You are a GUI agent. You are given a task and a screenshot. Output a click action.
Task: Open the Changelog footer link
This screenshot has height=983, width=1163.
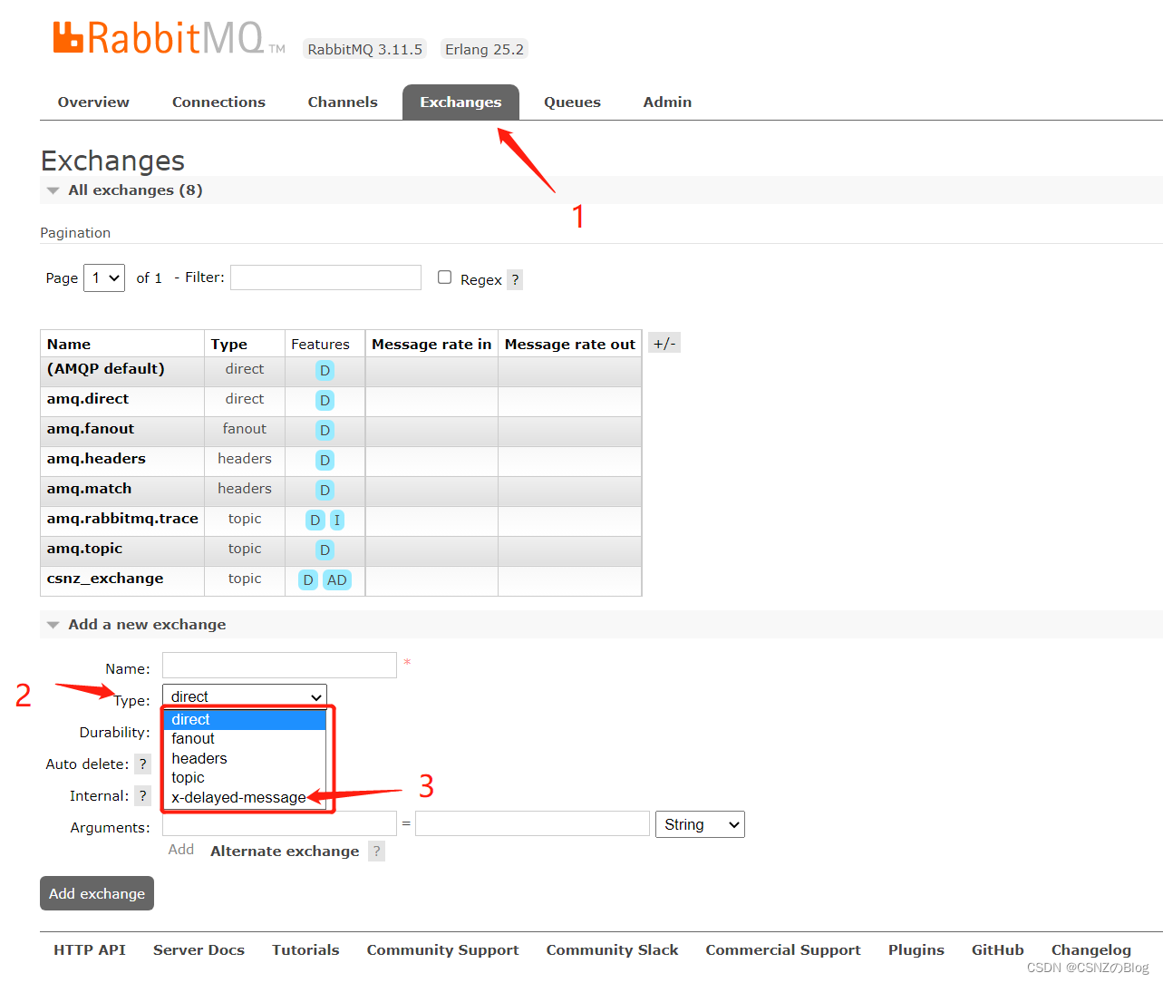coord(1090,949)
